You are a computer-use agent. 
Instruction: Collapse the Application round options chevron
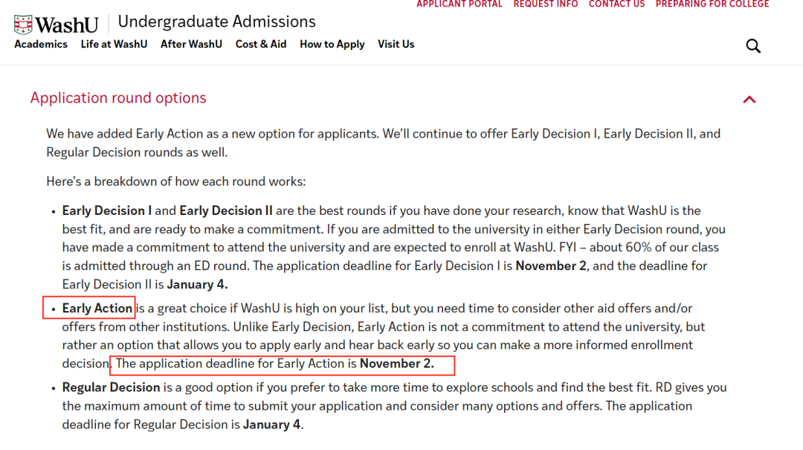749,99
